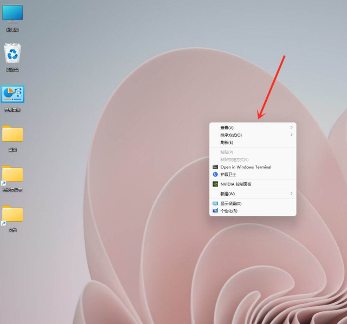Screen dimensions: 347x324
Task: Select the yellow folder without a shortcut arrow
Action: coord(12,135)
